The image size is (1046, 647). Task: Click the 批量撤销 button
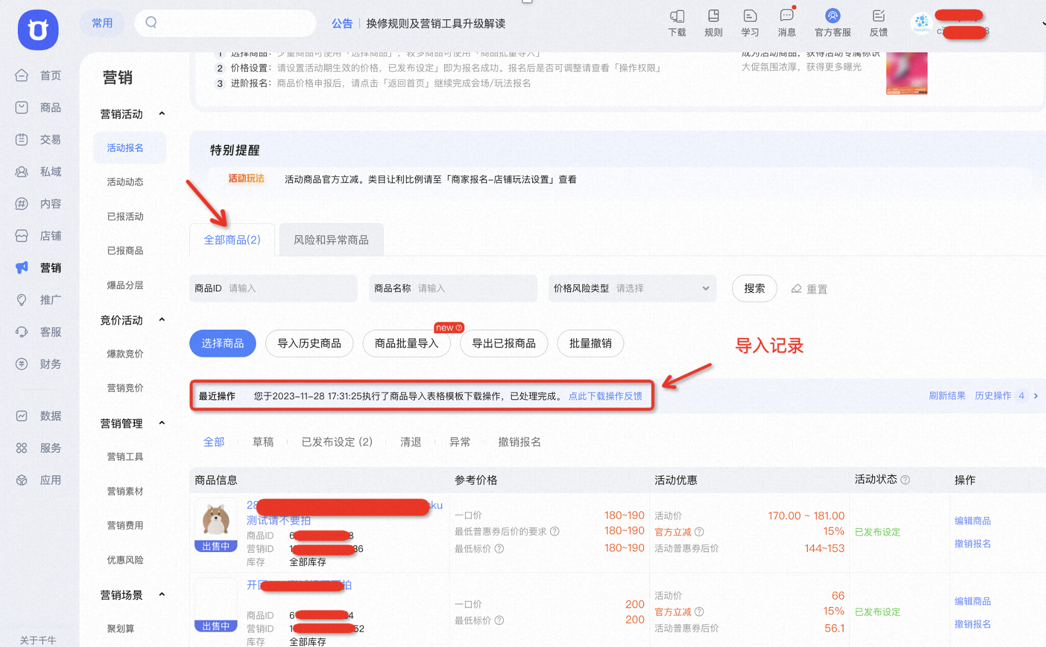pyautogui.click(x=590, y=343)
